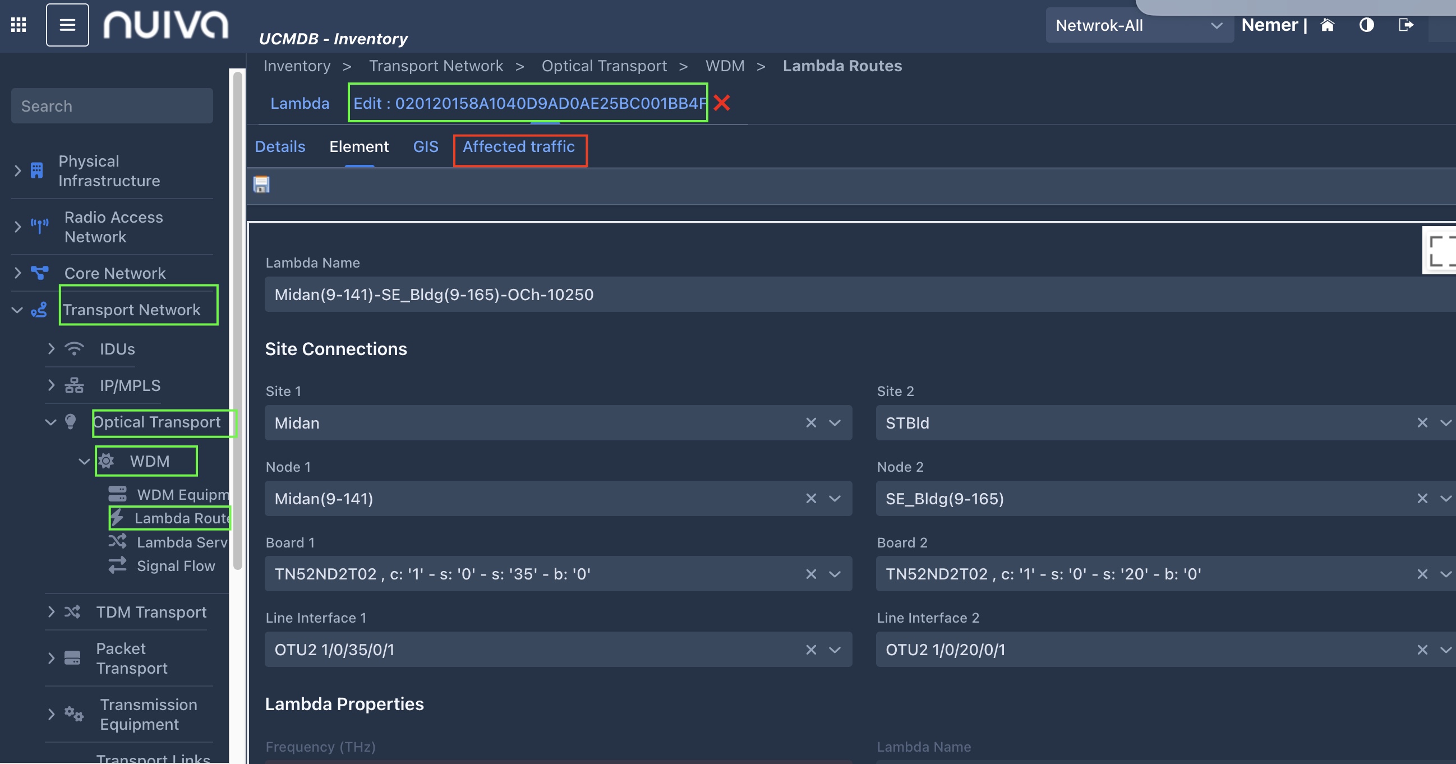Close the Edit tab with red X
Screen dimensions: 1456x764
tap(722, 103)
